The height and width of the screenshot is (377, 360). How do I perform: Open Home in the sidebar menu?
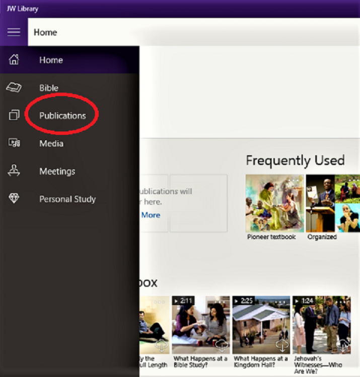coord(69,60)
